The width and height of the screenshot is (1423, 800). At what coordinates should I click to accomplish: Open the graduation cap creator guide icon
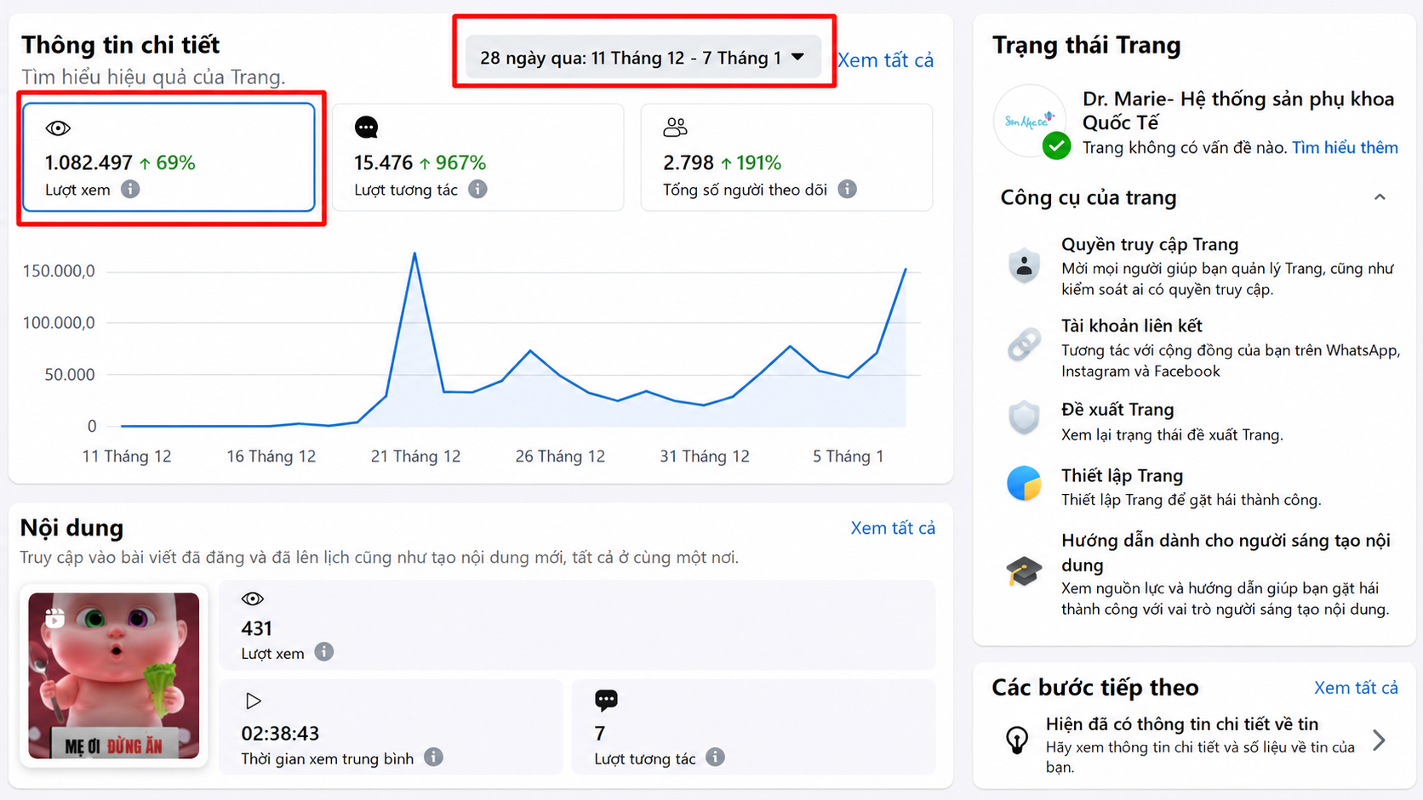click(x=1025, y=571)
